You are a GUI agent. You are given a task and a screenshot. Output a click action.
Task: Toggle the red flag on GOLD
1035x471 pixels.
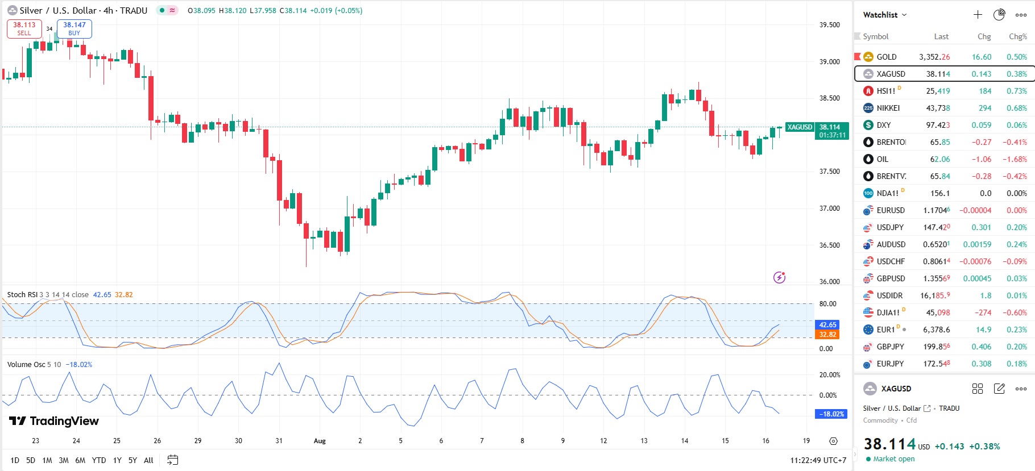[x=858, y=57]
